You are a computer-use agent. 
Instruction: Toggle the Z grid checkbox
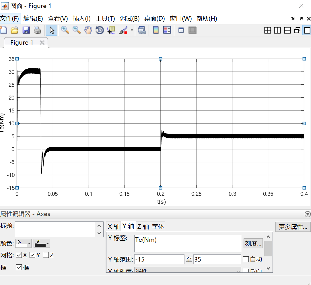(46, 255)
